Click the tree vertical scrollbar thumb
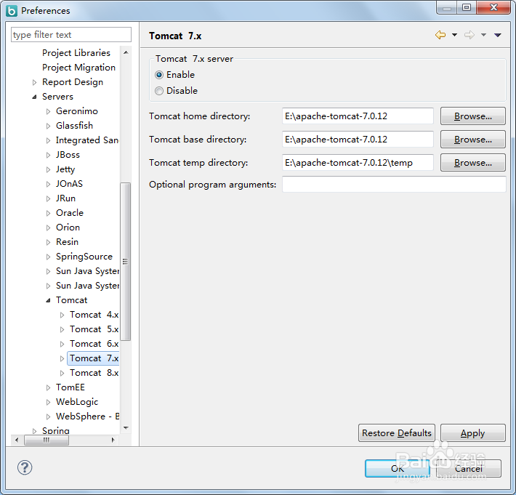The height and width of the screenshot is (495, 516). [x=126, y=262]
